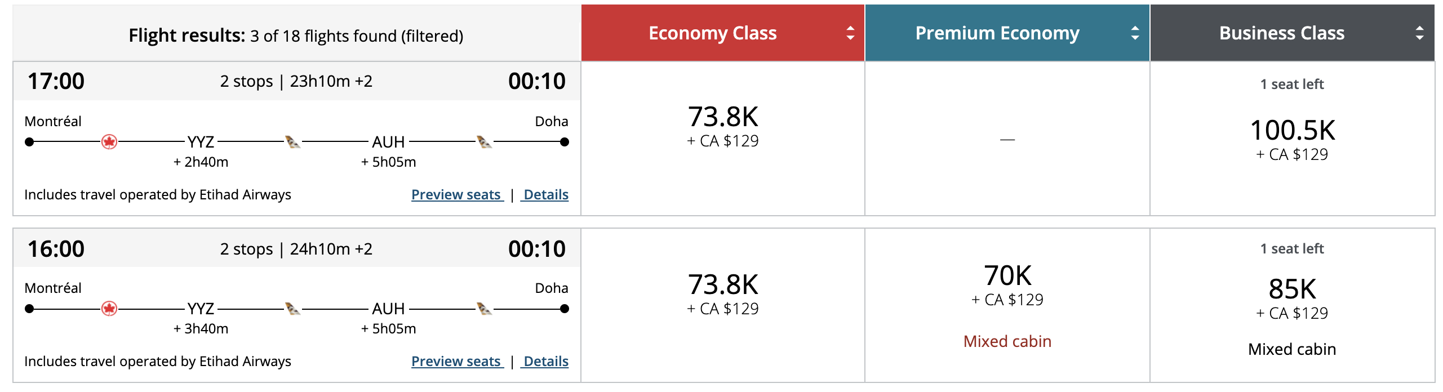
Task: Click the YYZ stop on 17:00 flight
Action: [201, 142]
